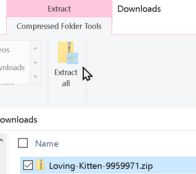Tick the select-all checkbox beside Name

click(23, 143)
